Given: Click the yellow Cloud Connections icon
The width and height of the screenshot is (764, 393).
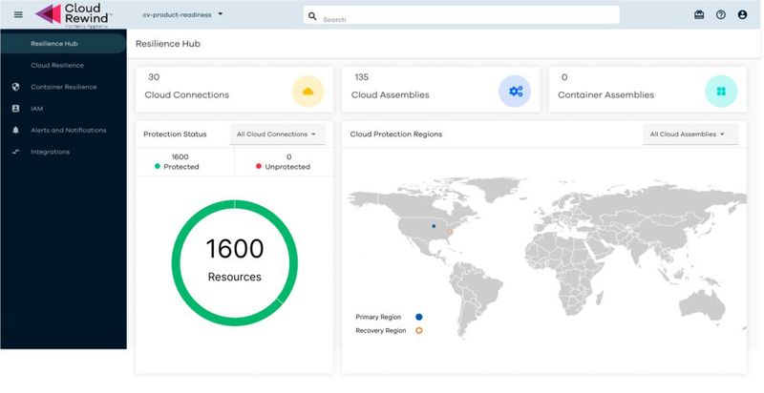Looking at the screenshot, I should 308,91.
